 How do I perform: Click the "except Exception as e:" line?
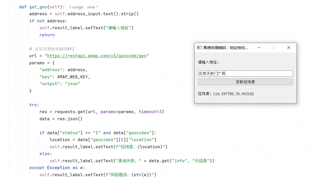[x=57, y=167]
